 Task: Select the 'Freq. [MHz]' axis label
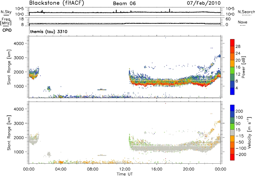pyautogui.click(x=6, y=21)
